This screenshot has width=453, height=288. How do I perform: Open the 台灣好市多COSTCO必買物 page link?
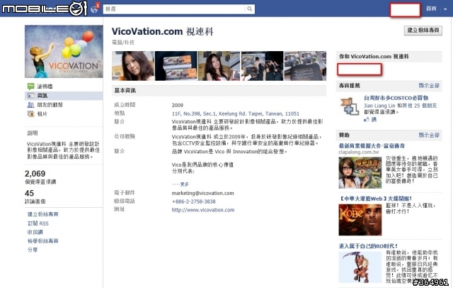[396, 98]
